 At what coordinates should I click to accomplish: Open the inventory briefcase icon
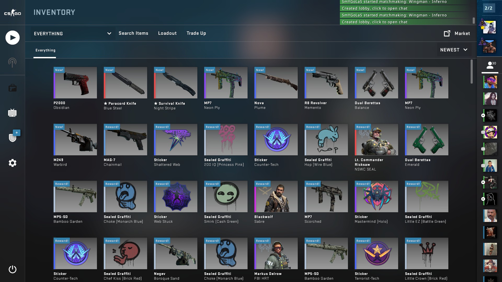tap(12, 88)
